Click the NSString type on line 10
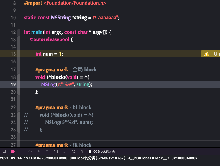 point(61,18)
